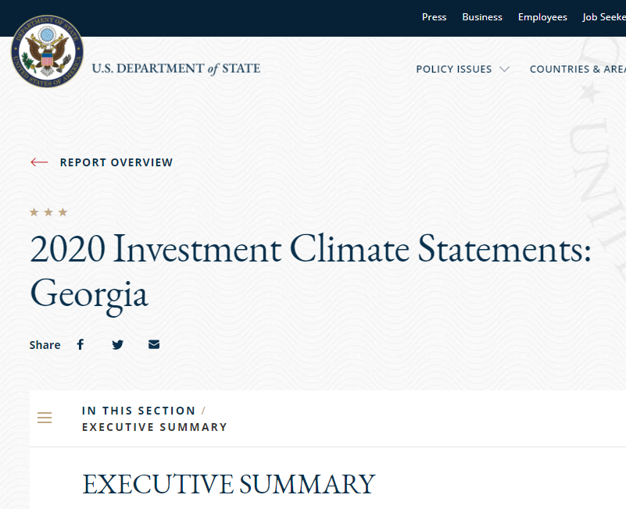Open the Business link

tap(482, 17)
